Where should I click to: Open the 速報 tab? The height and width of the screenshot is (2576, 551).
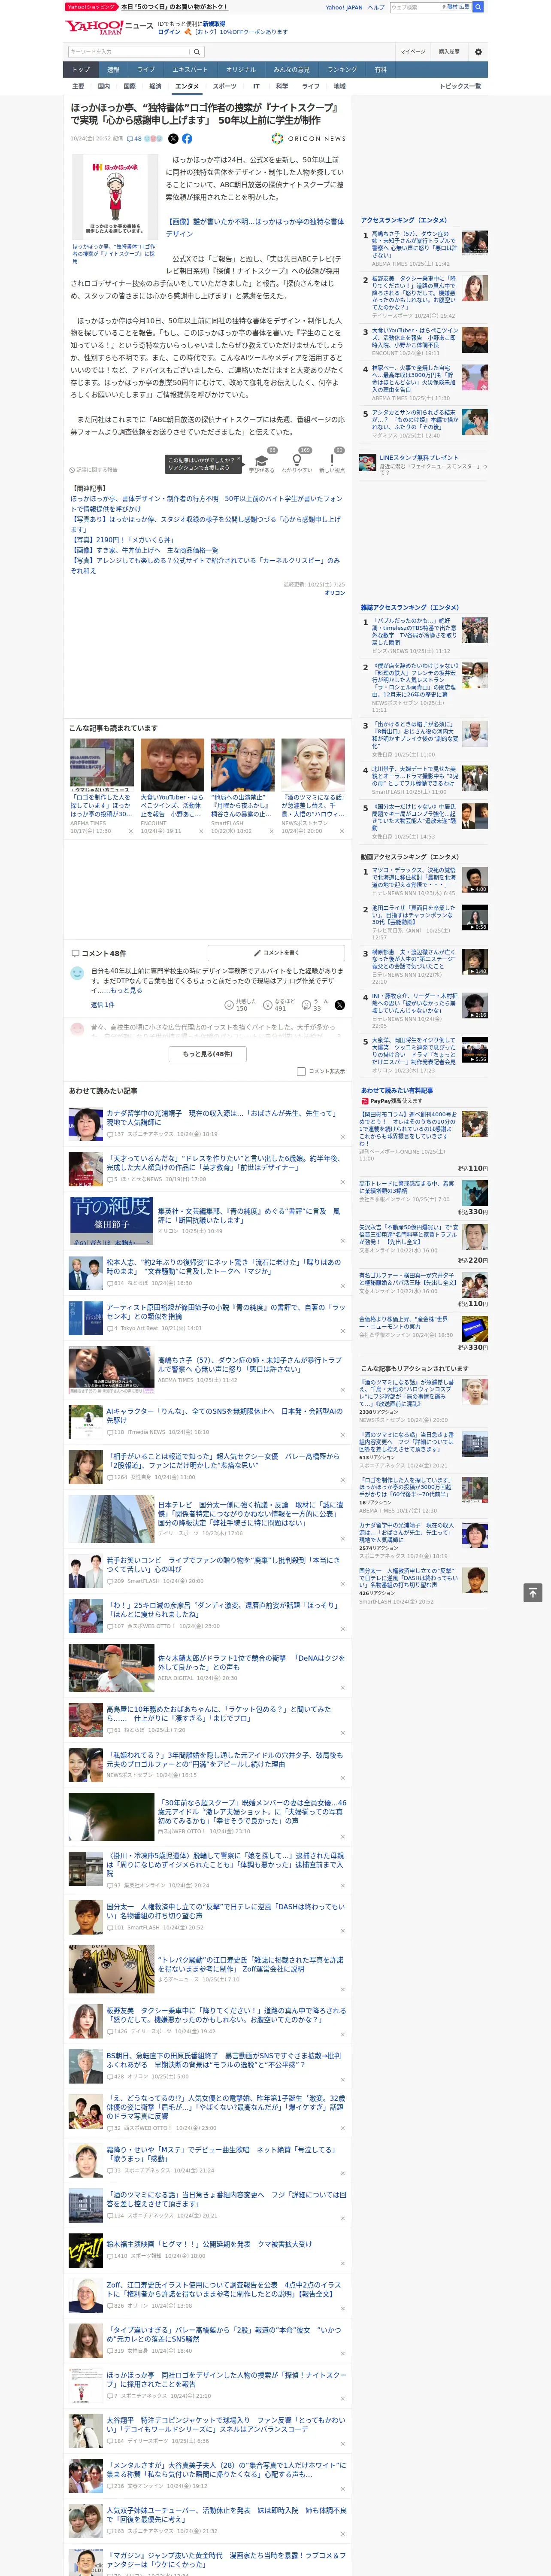113,70
